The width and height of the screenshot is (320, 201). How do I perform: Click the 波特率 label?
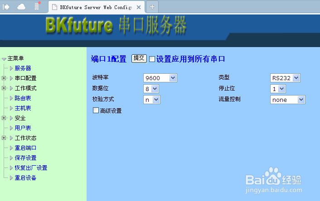[x=101, y=77]
